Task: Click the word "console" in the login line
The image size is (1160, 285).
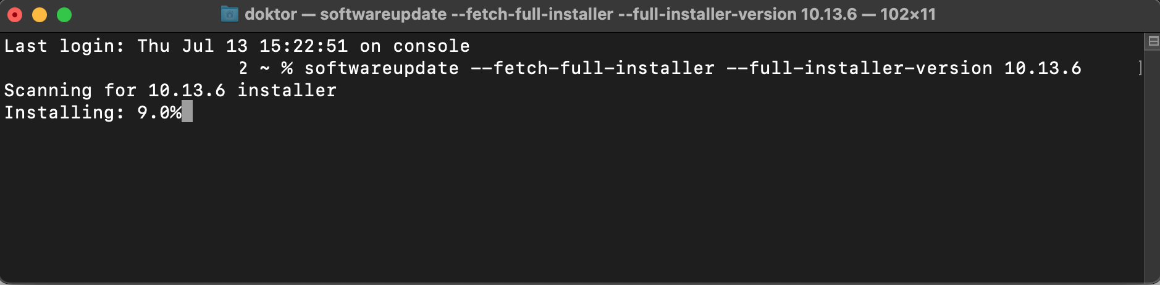Action: pos(431,46)
